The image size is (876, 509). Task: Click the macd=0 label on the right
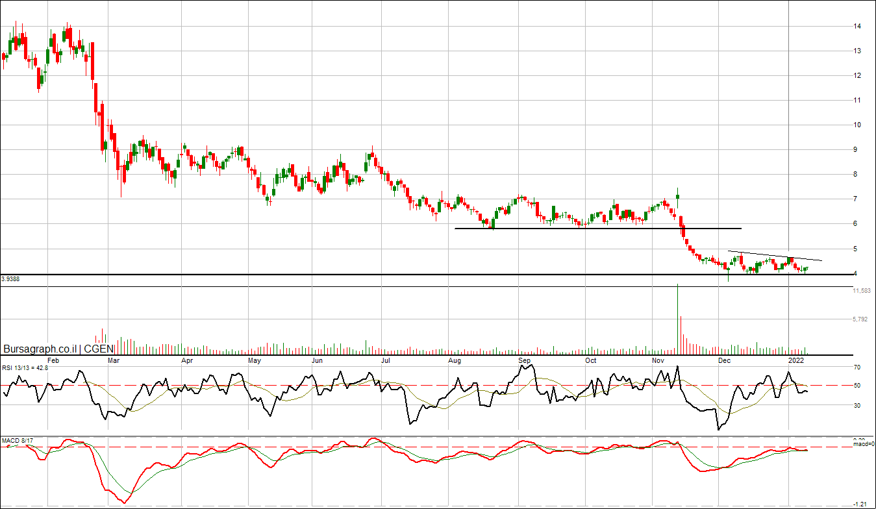click(x=864, y=444)
